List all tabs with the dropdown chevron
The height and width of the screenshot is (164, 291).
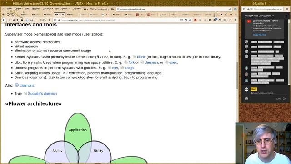[231, 15]
